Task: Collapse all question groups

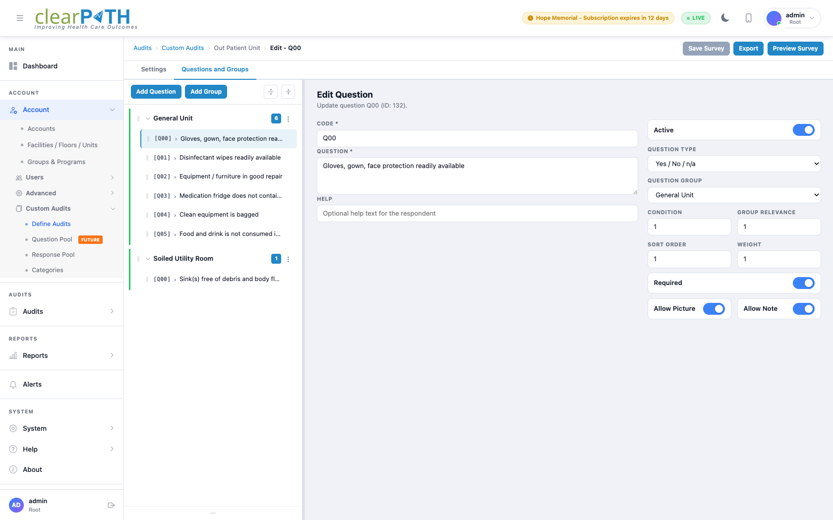Action: pos(288,92)
